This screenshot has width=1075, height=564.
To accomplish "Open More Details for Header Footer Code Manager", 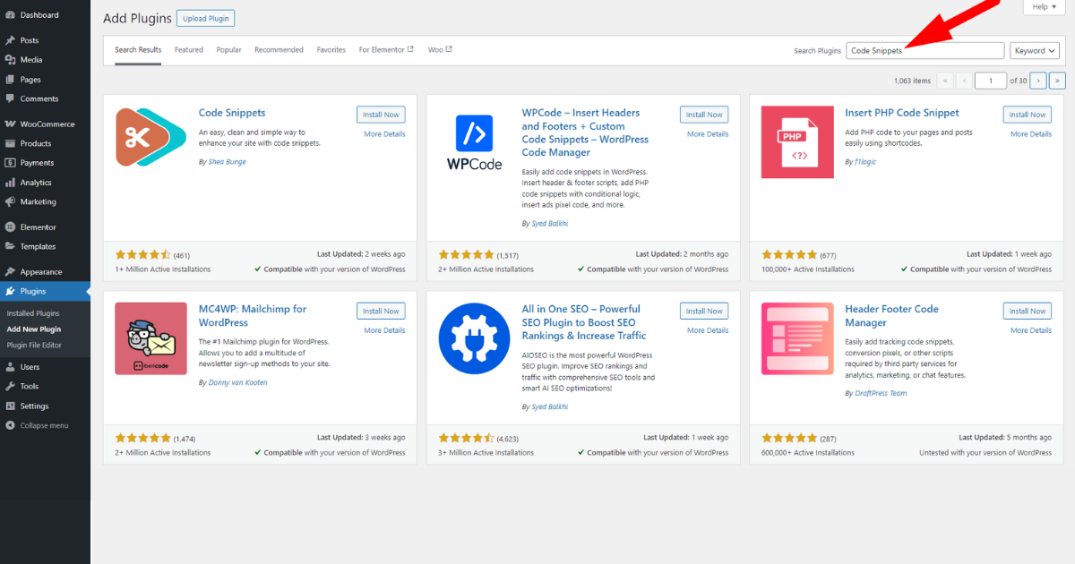I will pyautogui.click(x=1031, y=330).
